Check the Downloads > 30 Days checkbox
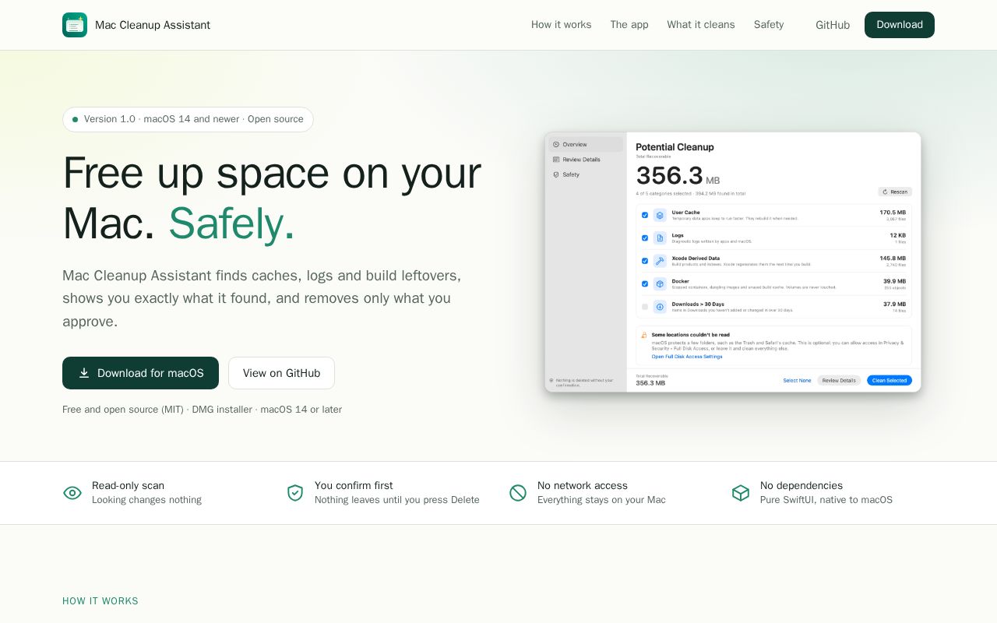Screen dimensions: 997x623 tap(645, 307)
